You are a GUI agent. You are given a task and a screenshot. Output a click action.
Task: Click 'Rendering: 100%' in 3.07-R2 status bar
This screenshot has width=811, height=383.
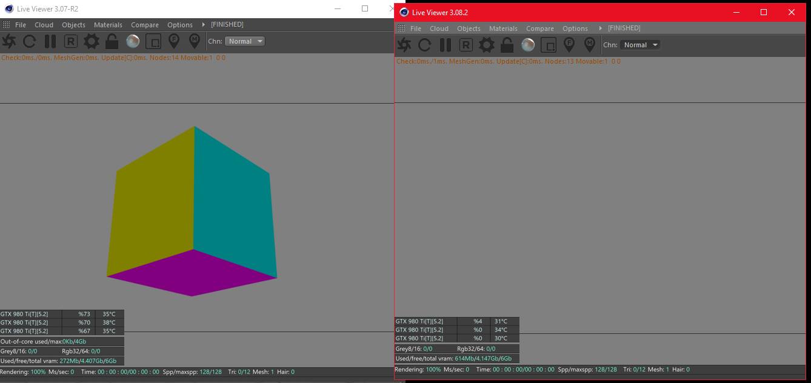[23, 372]
